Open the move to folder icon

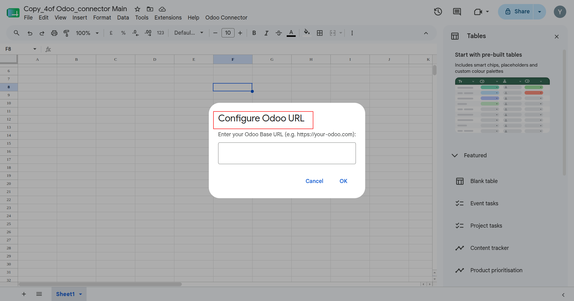[150, 9]
